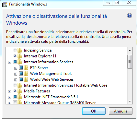Select the Media Features folder icon
This screenshot has width=137, height=119.
coord(20,91)
